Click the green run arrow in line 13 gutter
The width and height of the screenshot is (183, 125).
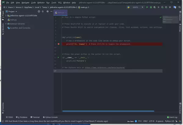58,57
